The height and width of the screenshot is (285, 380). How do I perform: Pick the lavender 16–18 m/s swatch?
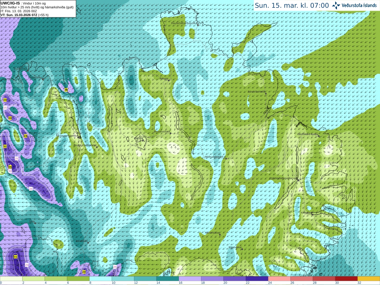[x=190, y=279]
